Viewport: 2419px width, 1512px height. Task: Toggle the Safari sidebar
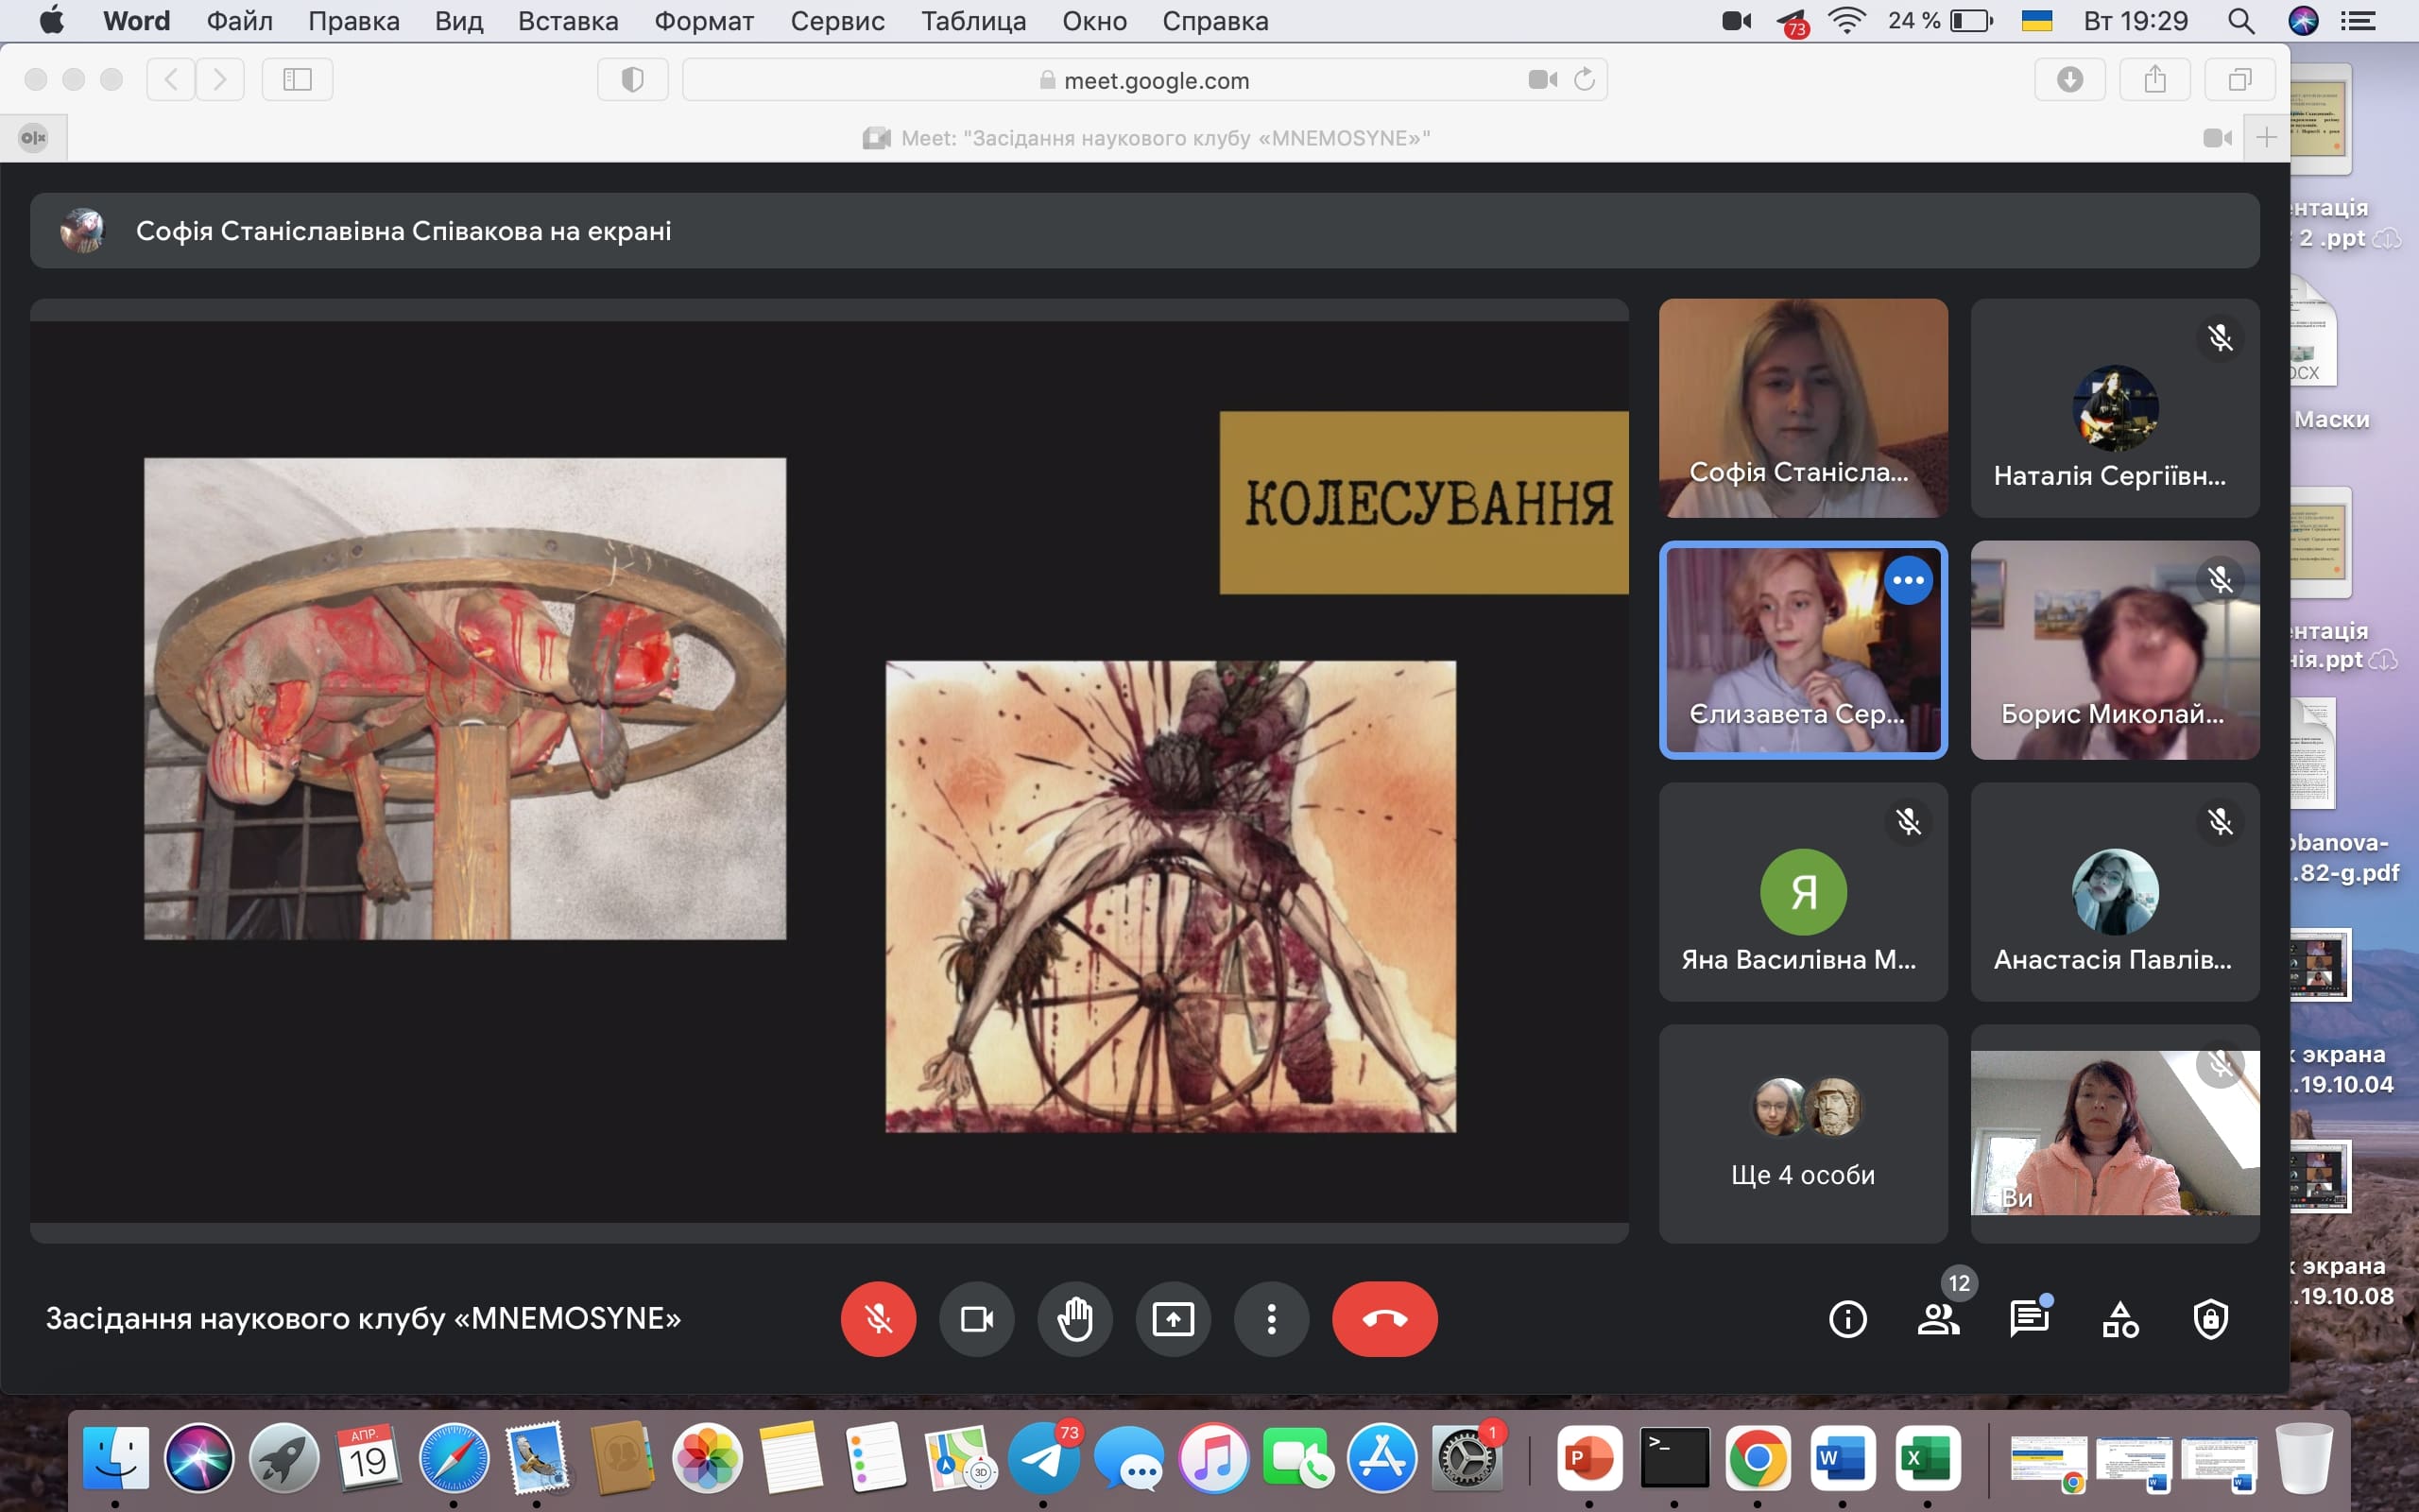click(x=297, y=79)
